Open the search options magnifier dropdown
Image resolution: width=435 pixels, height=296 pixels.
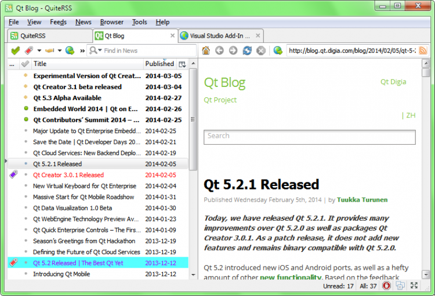96,50
